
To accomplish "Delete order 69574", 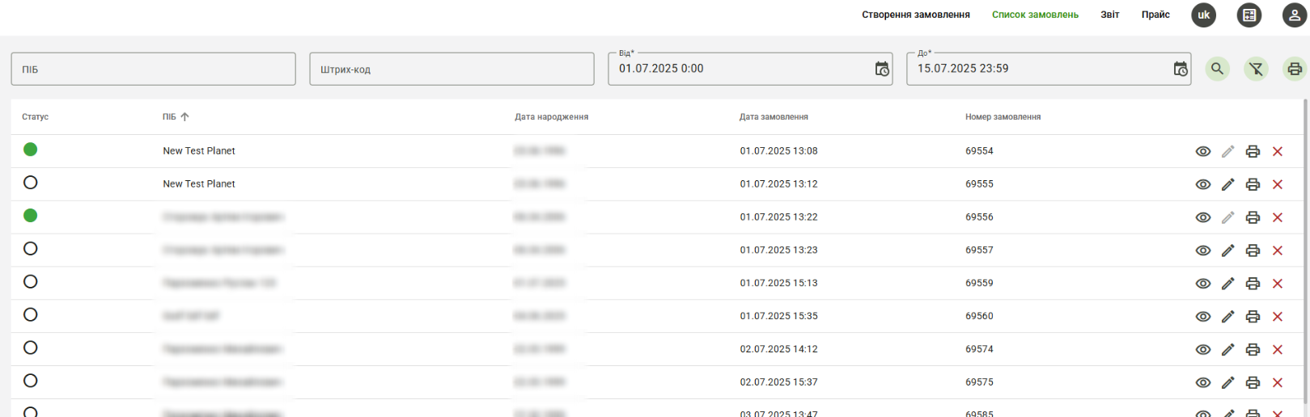I will coord(1278,350).
